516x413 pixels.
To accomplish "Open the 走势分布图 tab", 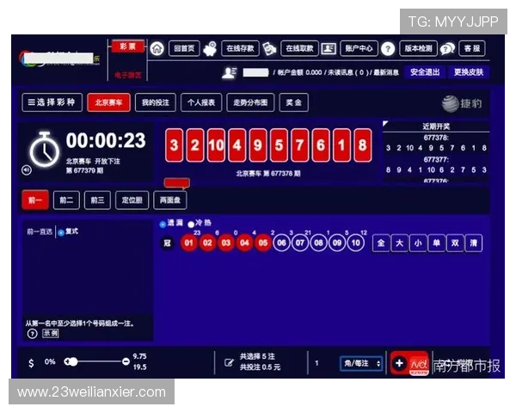I will click(x=250, y=103).
